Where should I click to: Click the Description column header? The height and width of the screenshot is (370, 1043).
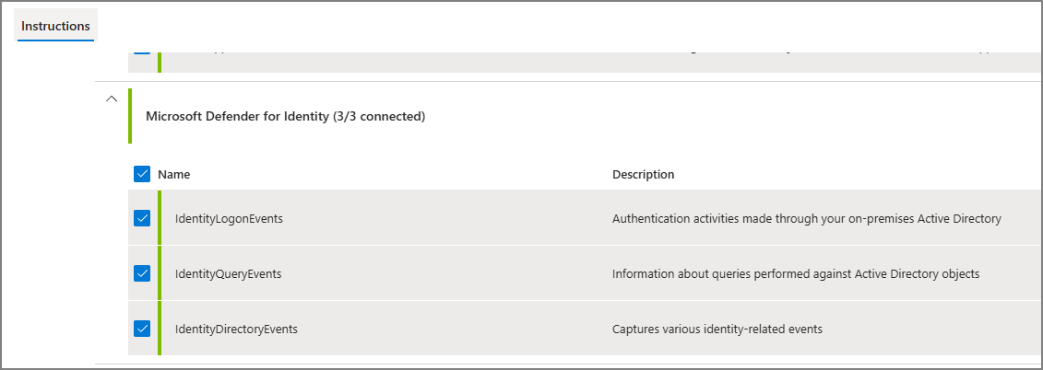tap(643, 175)
